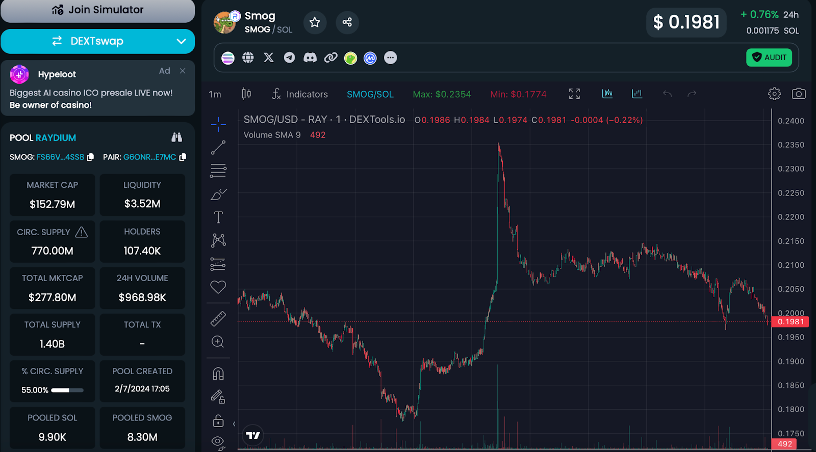Select the pattern drawing tool
816x452 pixels.
pos(218,240)
